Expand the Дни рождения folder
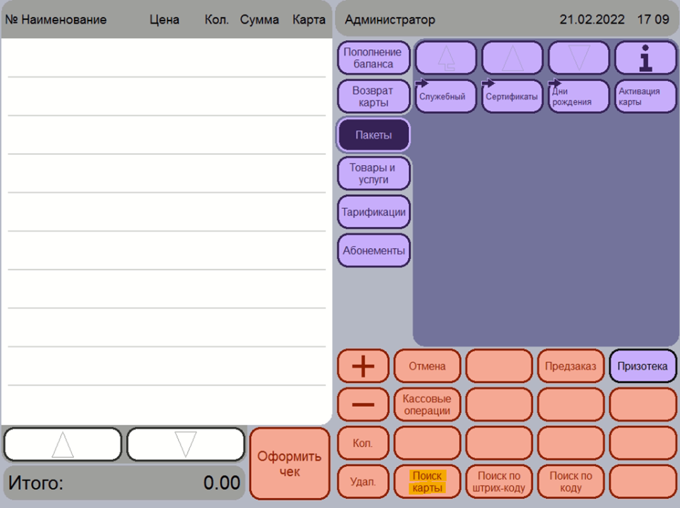The width and height of the screenshot is (680, 508). [578, 96]
